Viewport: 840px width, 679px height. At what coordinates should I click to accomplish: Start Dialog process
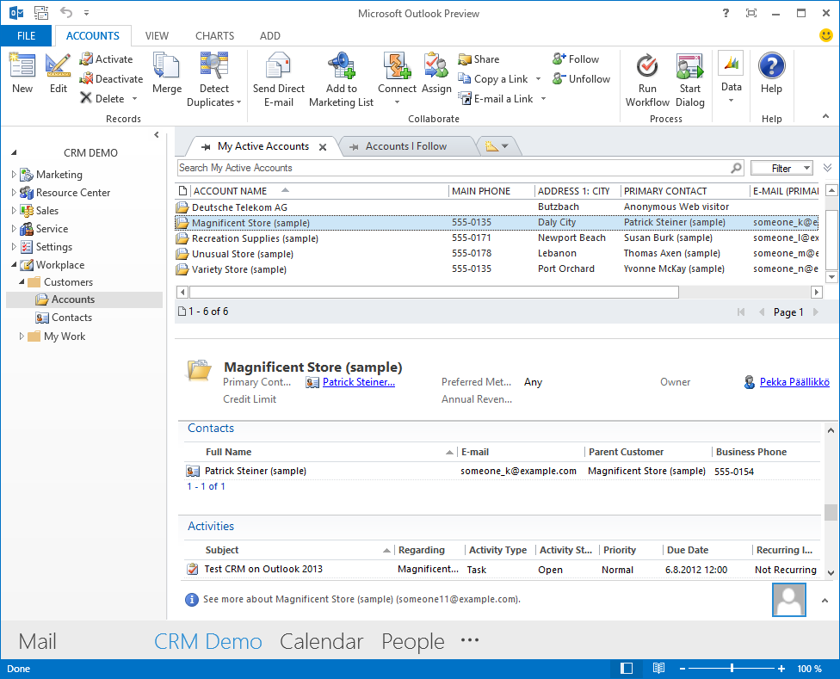pyautogui.click(x=690, y=79)
